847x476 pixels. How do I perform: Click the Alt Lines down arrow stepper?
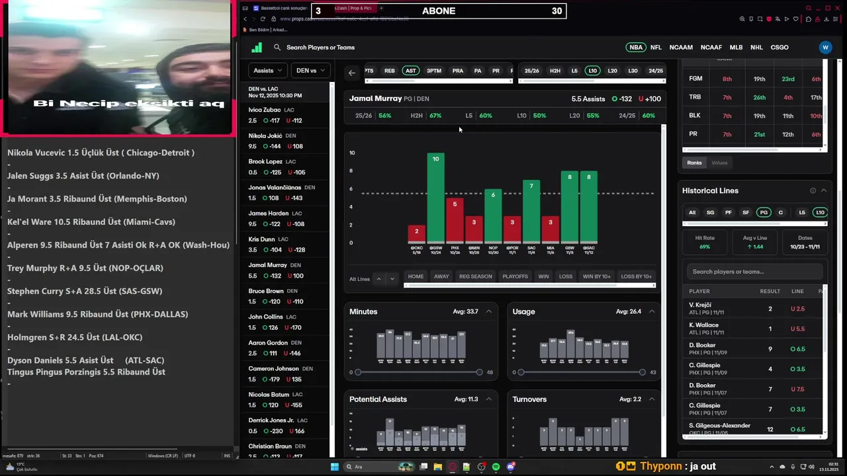click(x=392, y=279)
